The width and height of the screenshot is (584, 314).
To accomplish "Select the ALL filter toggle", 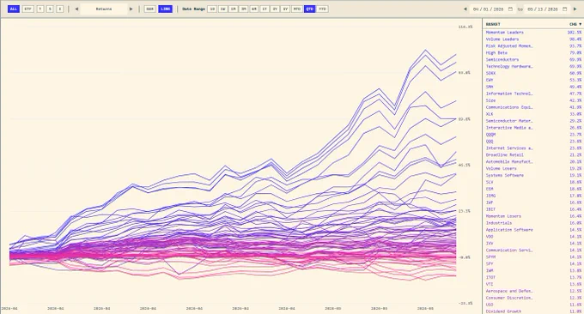I will 14,9.
